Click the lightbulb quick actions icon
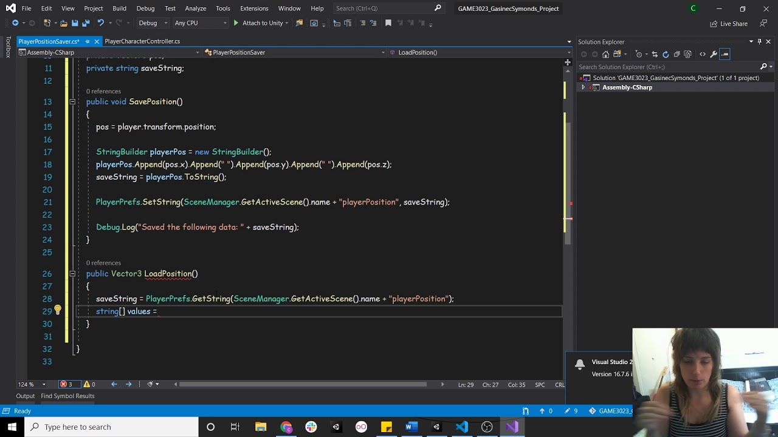 tap(57, 310)
